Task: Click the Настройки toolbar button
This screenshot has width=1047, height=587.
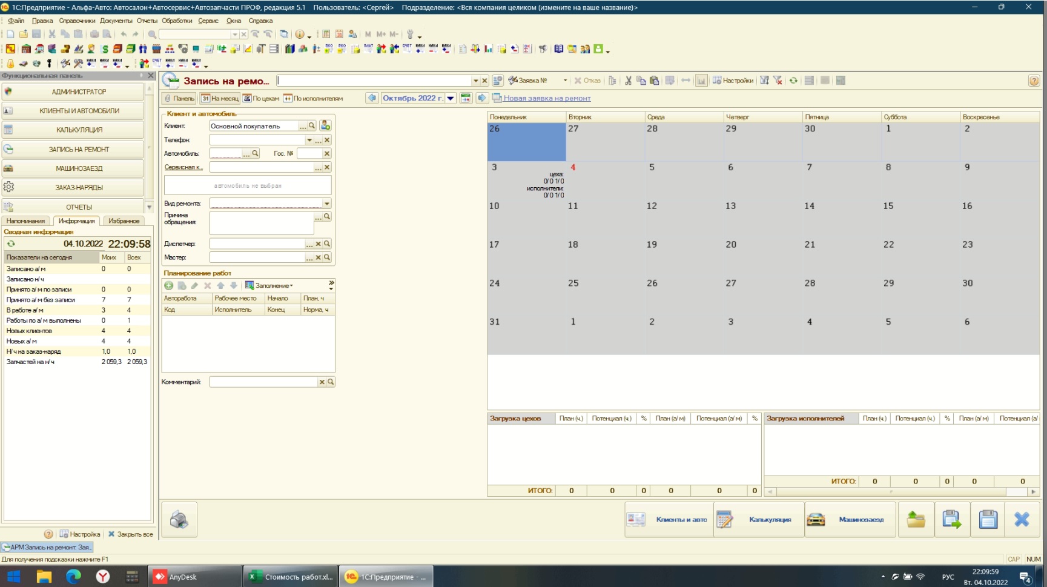Action: (733, 81)
